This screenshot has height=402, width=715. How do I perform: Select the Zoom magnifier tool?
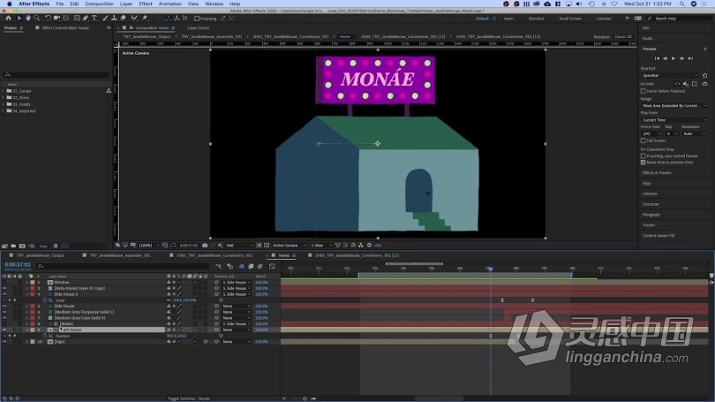pos(37,19)
